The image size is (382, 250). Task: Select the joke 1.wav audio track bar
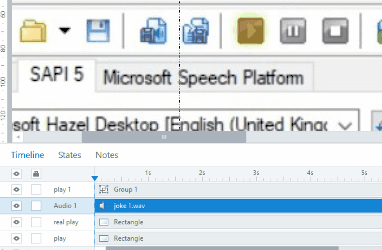click(x=238, y=206)
